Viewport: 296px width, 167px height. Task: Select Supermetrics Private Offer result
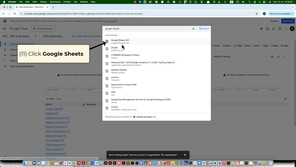[x=157, y=86]
